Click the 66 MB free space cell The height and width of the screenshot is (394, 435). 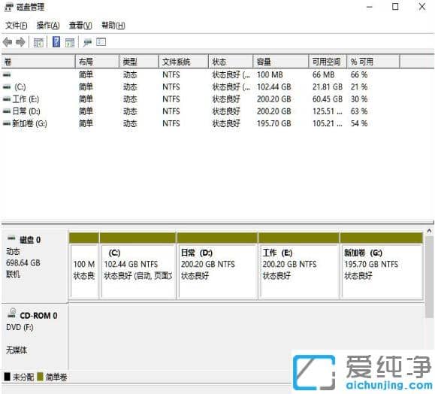point(324,74)
